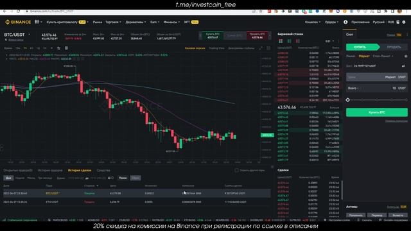This screenshot has height=231, width=411.
Task: Open order book 0.01 precision dropdown
Action: [x=329, y=41]
